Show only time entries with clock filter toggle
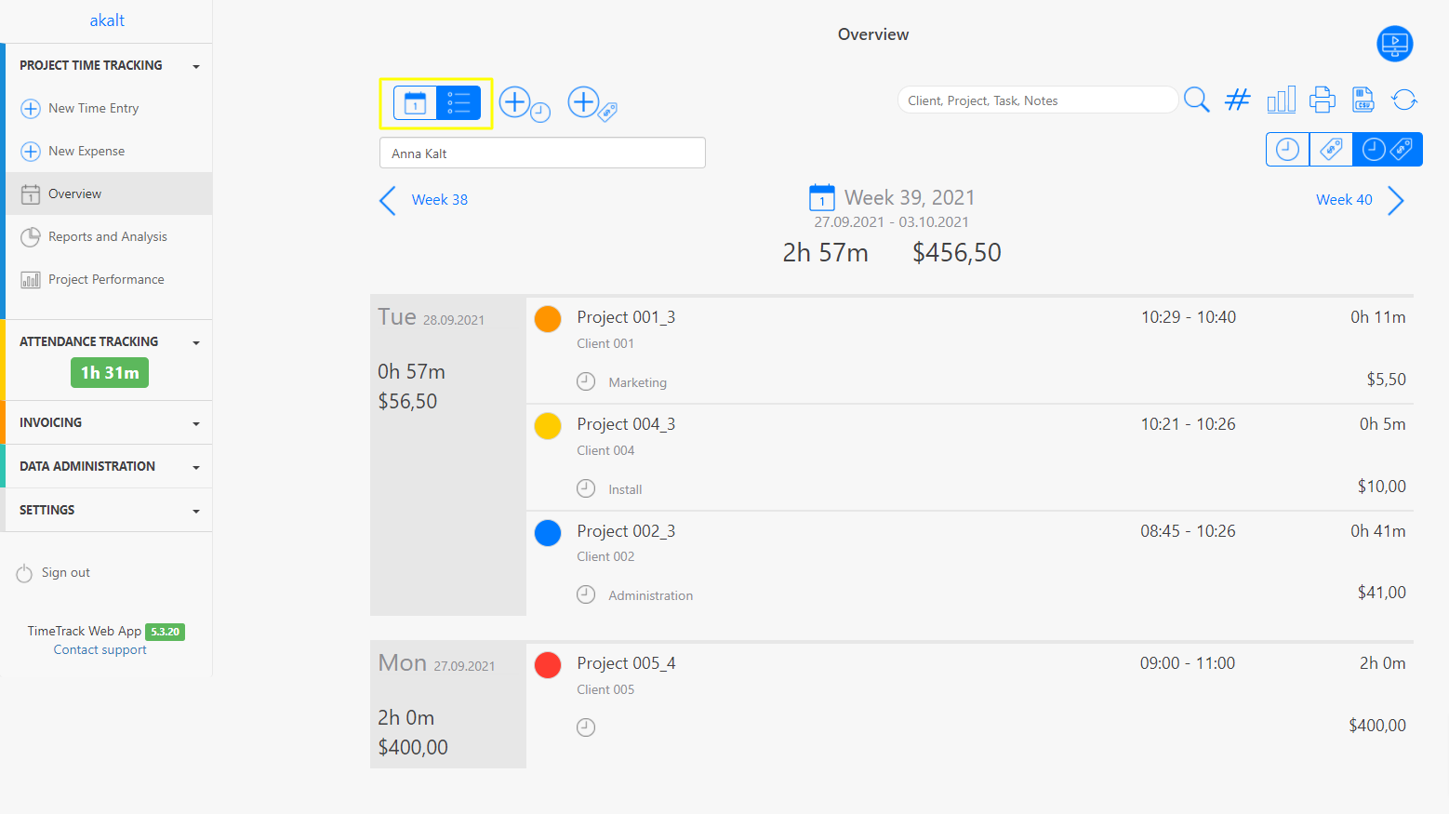1449x814 pixels. tap(1287, 149)
